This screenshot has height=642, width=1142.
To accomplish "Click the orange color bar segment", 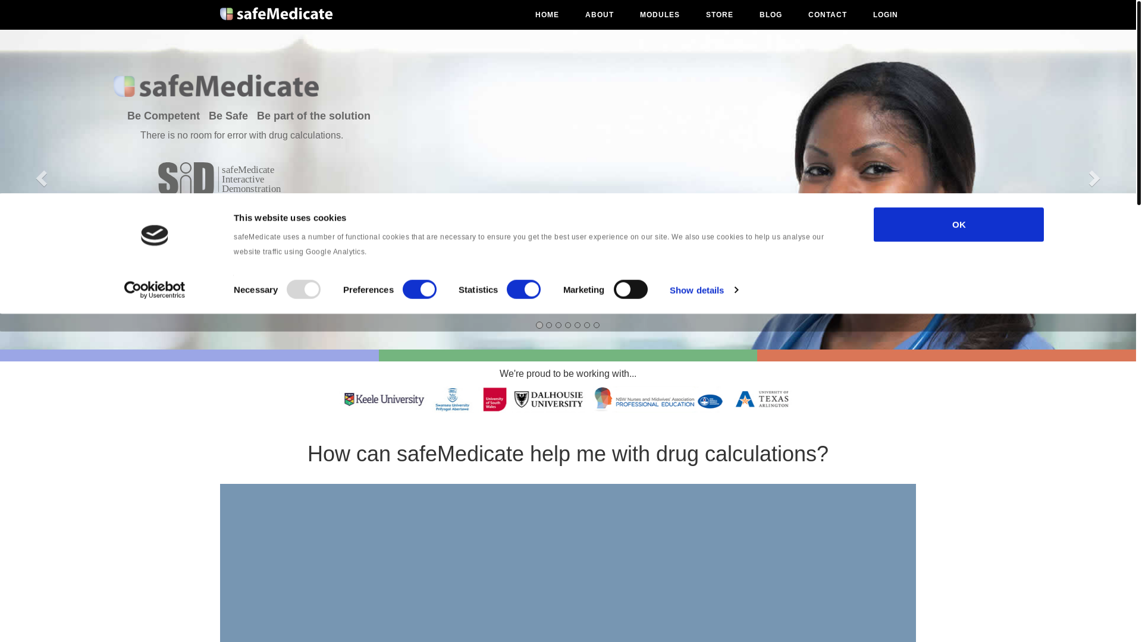I will (x=947, y=355).
